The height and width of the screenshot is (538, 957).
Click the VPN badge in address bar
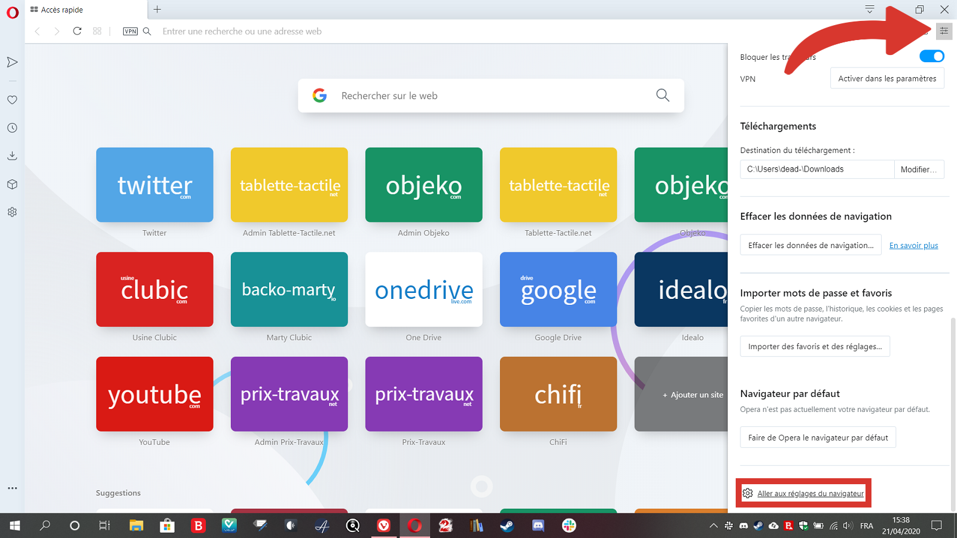pyautogui.click(x=130, y=31)
